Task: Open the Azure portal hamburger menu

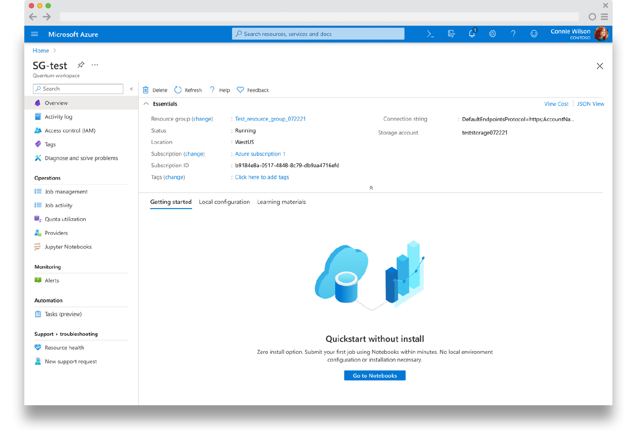Action: point(34,34)
